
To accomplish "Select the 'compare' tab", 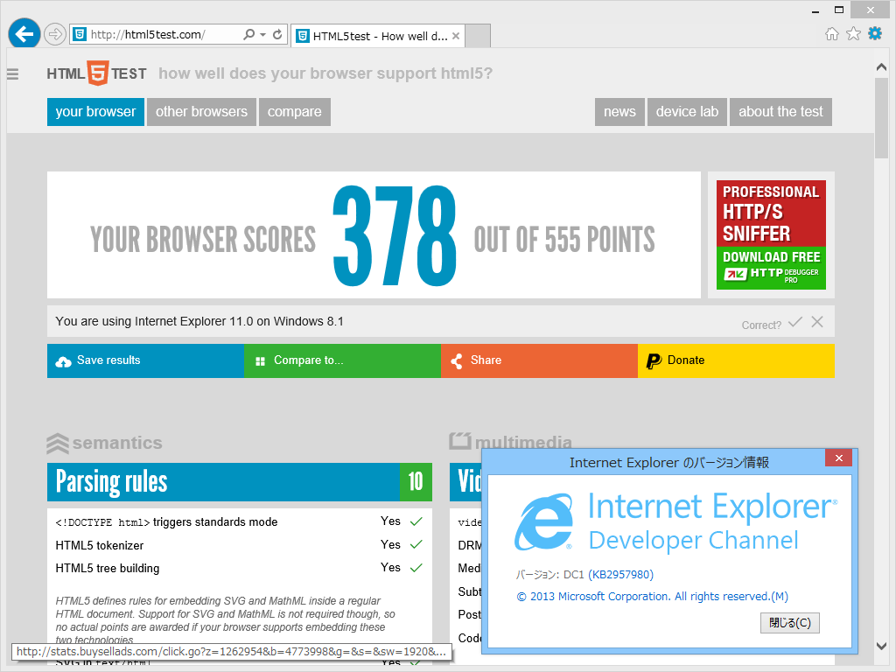I will [x=294, y=111].
